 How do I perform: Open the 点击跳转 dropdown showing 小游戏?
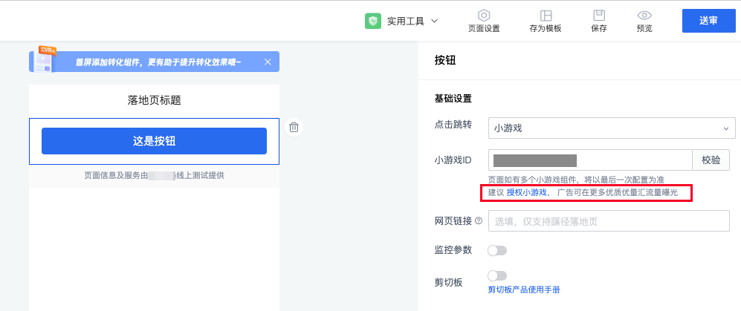(611, 128)
